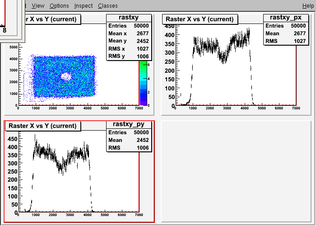Click the color palette scale of rastxy plot

point(144,83)
